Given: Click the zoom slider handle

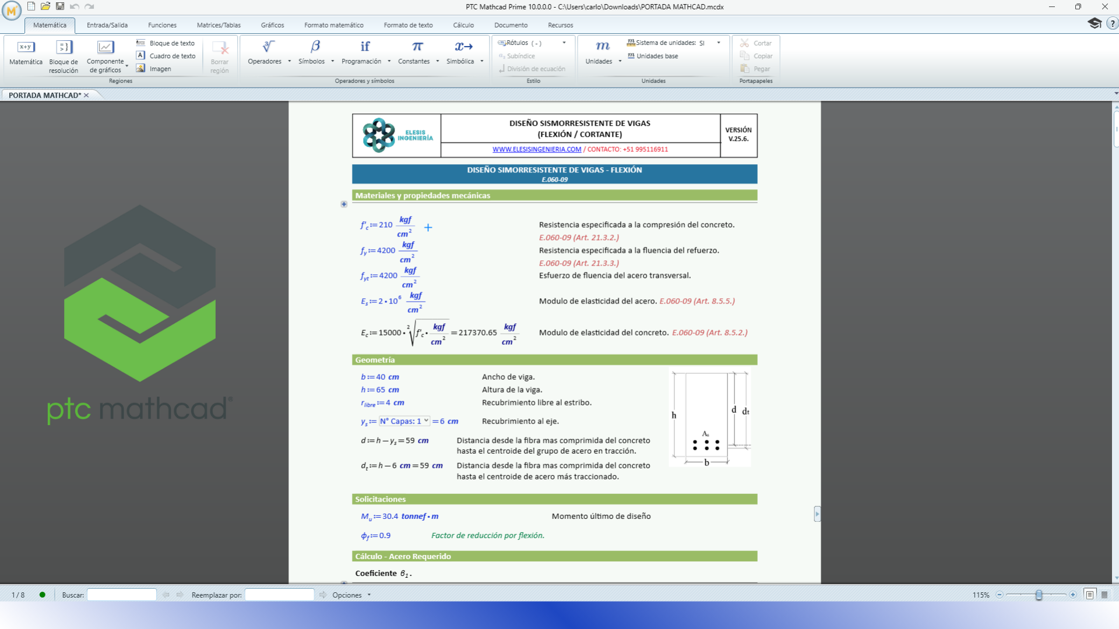Looking at the screenshot, I should 1039,595.
